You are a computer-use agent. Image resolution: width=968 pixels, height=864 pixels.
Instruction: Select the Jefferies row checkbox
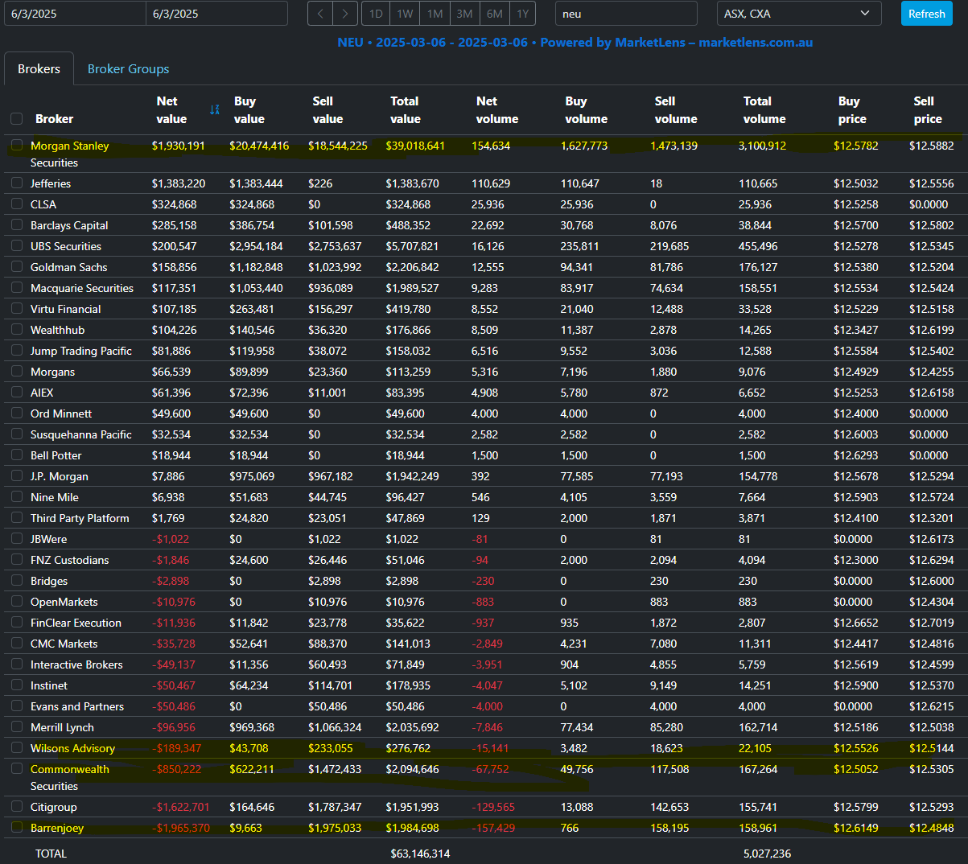pos(17,183)
